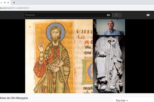Click the tab audio mute speaker icon
The image size is (154, 102).
[5, 3]
